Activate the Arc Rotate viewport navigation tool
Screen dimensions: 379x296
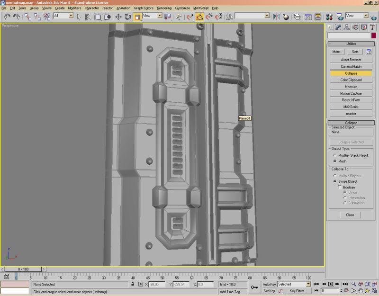click(367, 290)
